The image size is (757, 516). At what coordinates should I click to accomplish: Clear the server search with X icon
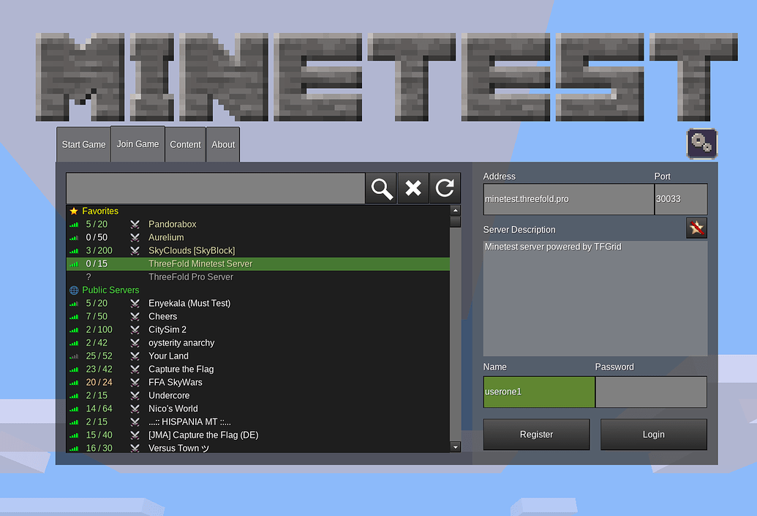(413, 189)
